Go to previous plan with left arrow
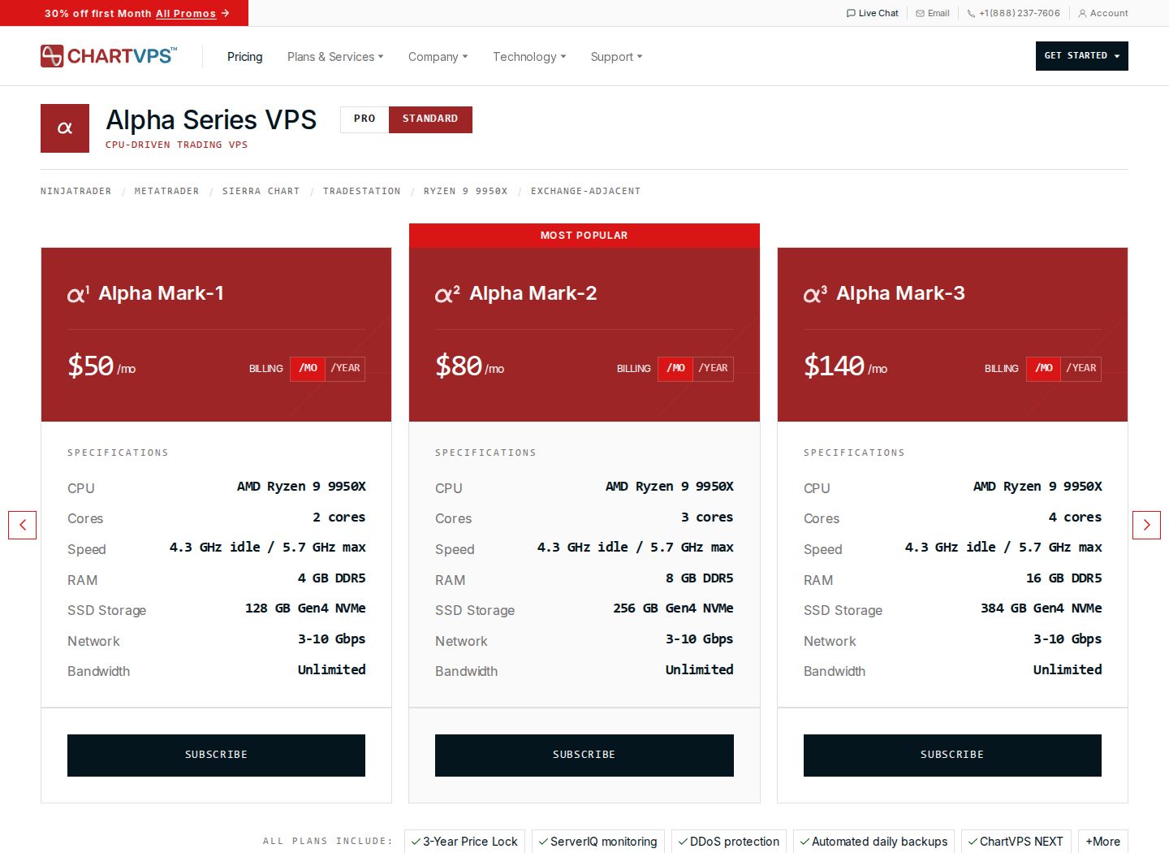 coord(23,525)
